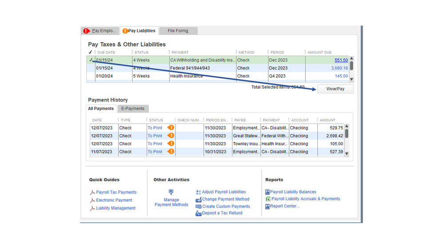Click the liabilities list scroll down arrow

tap(352, 79)
